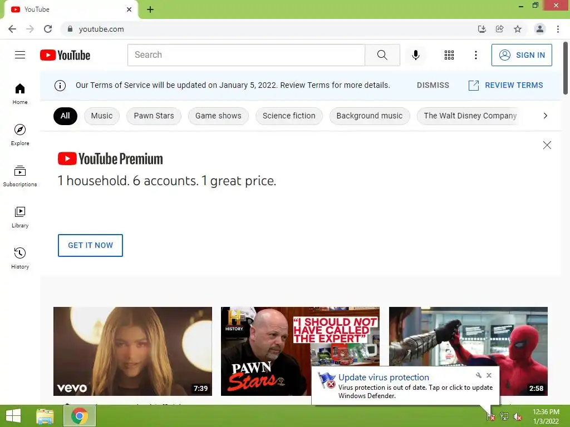
Task: Click the YouTube search field
Action: point(246,55)
